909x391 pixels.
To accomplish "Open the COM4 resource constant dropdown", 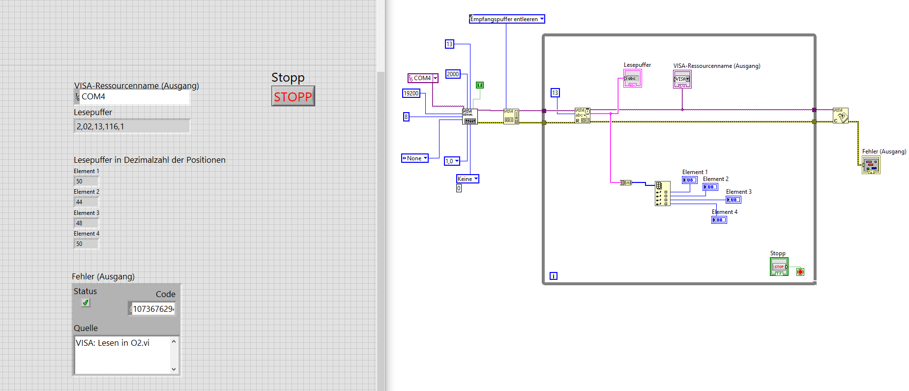I will 423,78.
